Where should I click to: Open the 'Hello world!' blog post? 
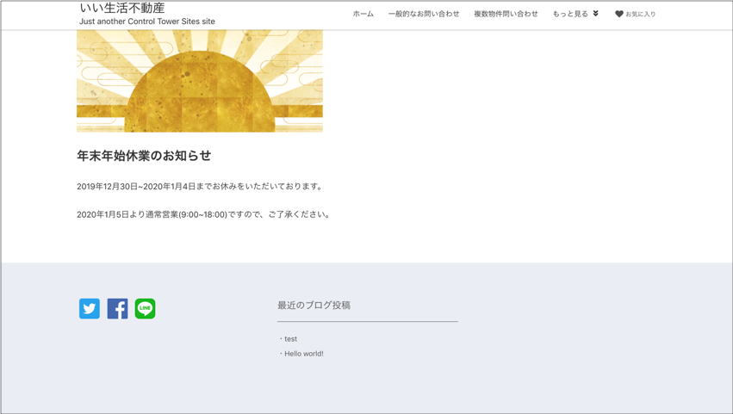304,354
